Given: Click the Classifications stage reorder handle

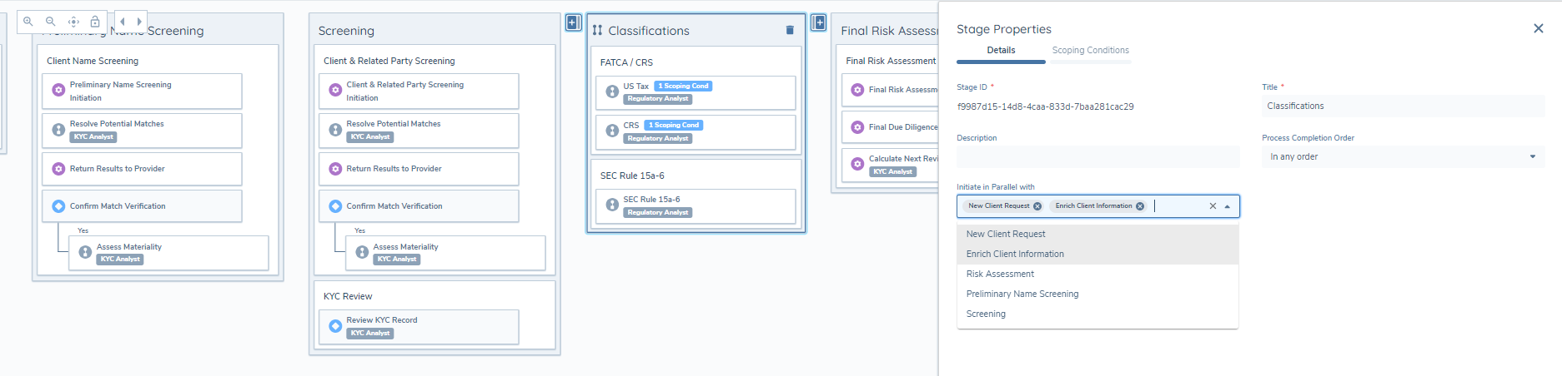Looking at the screenshot, I should [x=597, y=31].
